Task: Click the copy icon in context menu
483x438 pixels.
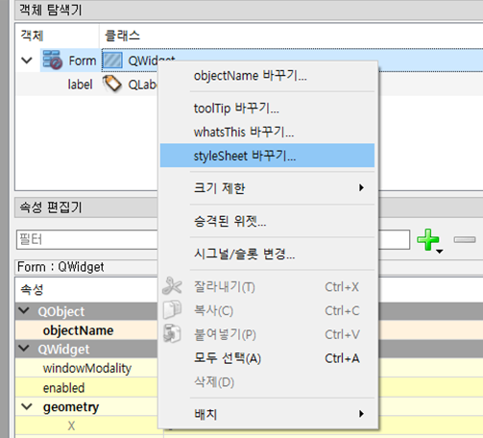Action: pyautogui.click(x=172, y=309)
